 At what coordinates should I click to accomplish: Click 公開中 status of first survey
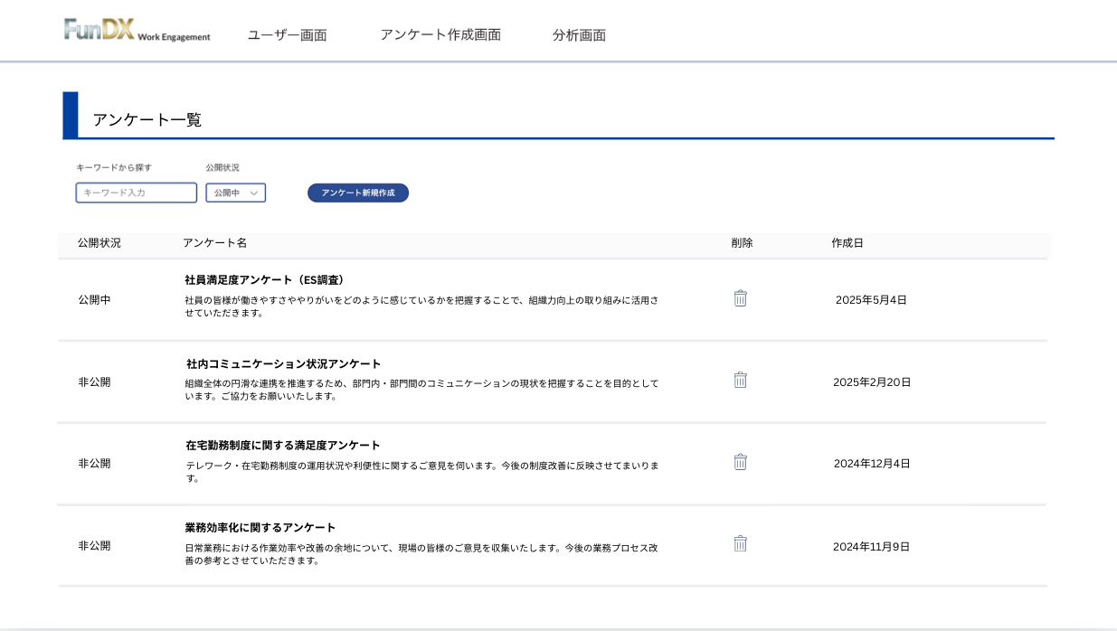(x=94, y=300)
